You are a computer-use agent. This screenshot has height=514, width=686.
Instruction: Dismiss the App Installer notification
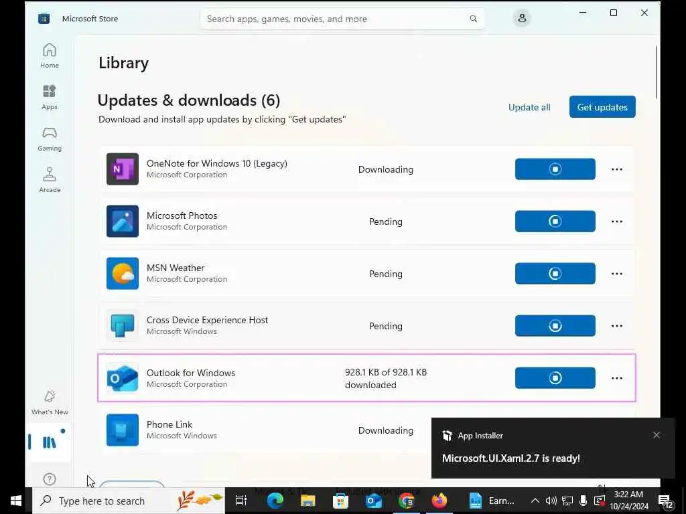pos(657,435)
